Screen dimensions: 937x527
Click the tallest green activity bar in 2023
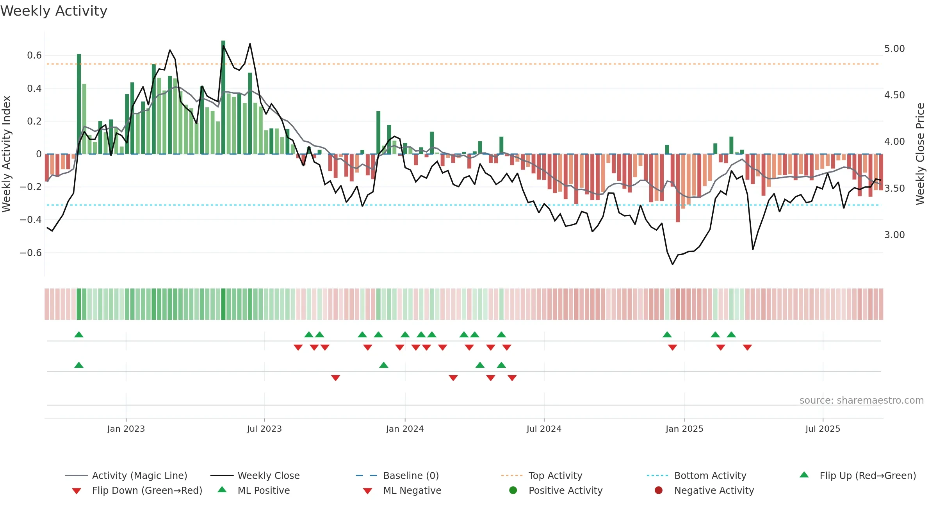(223, 97)
